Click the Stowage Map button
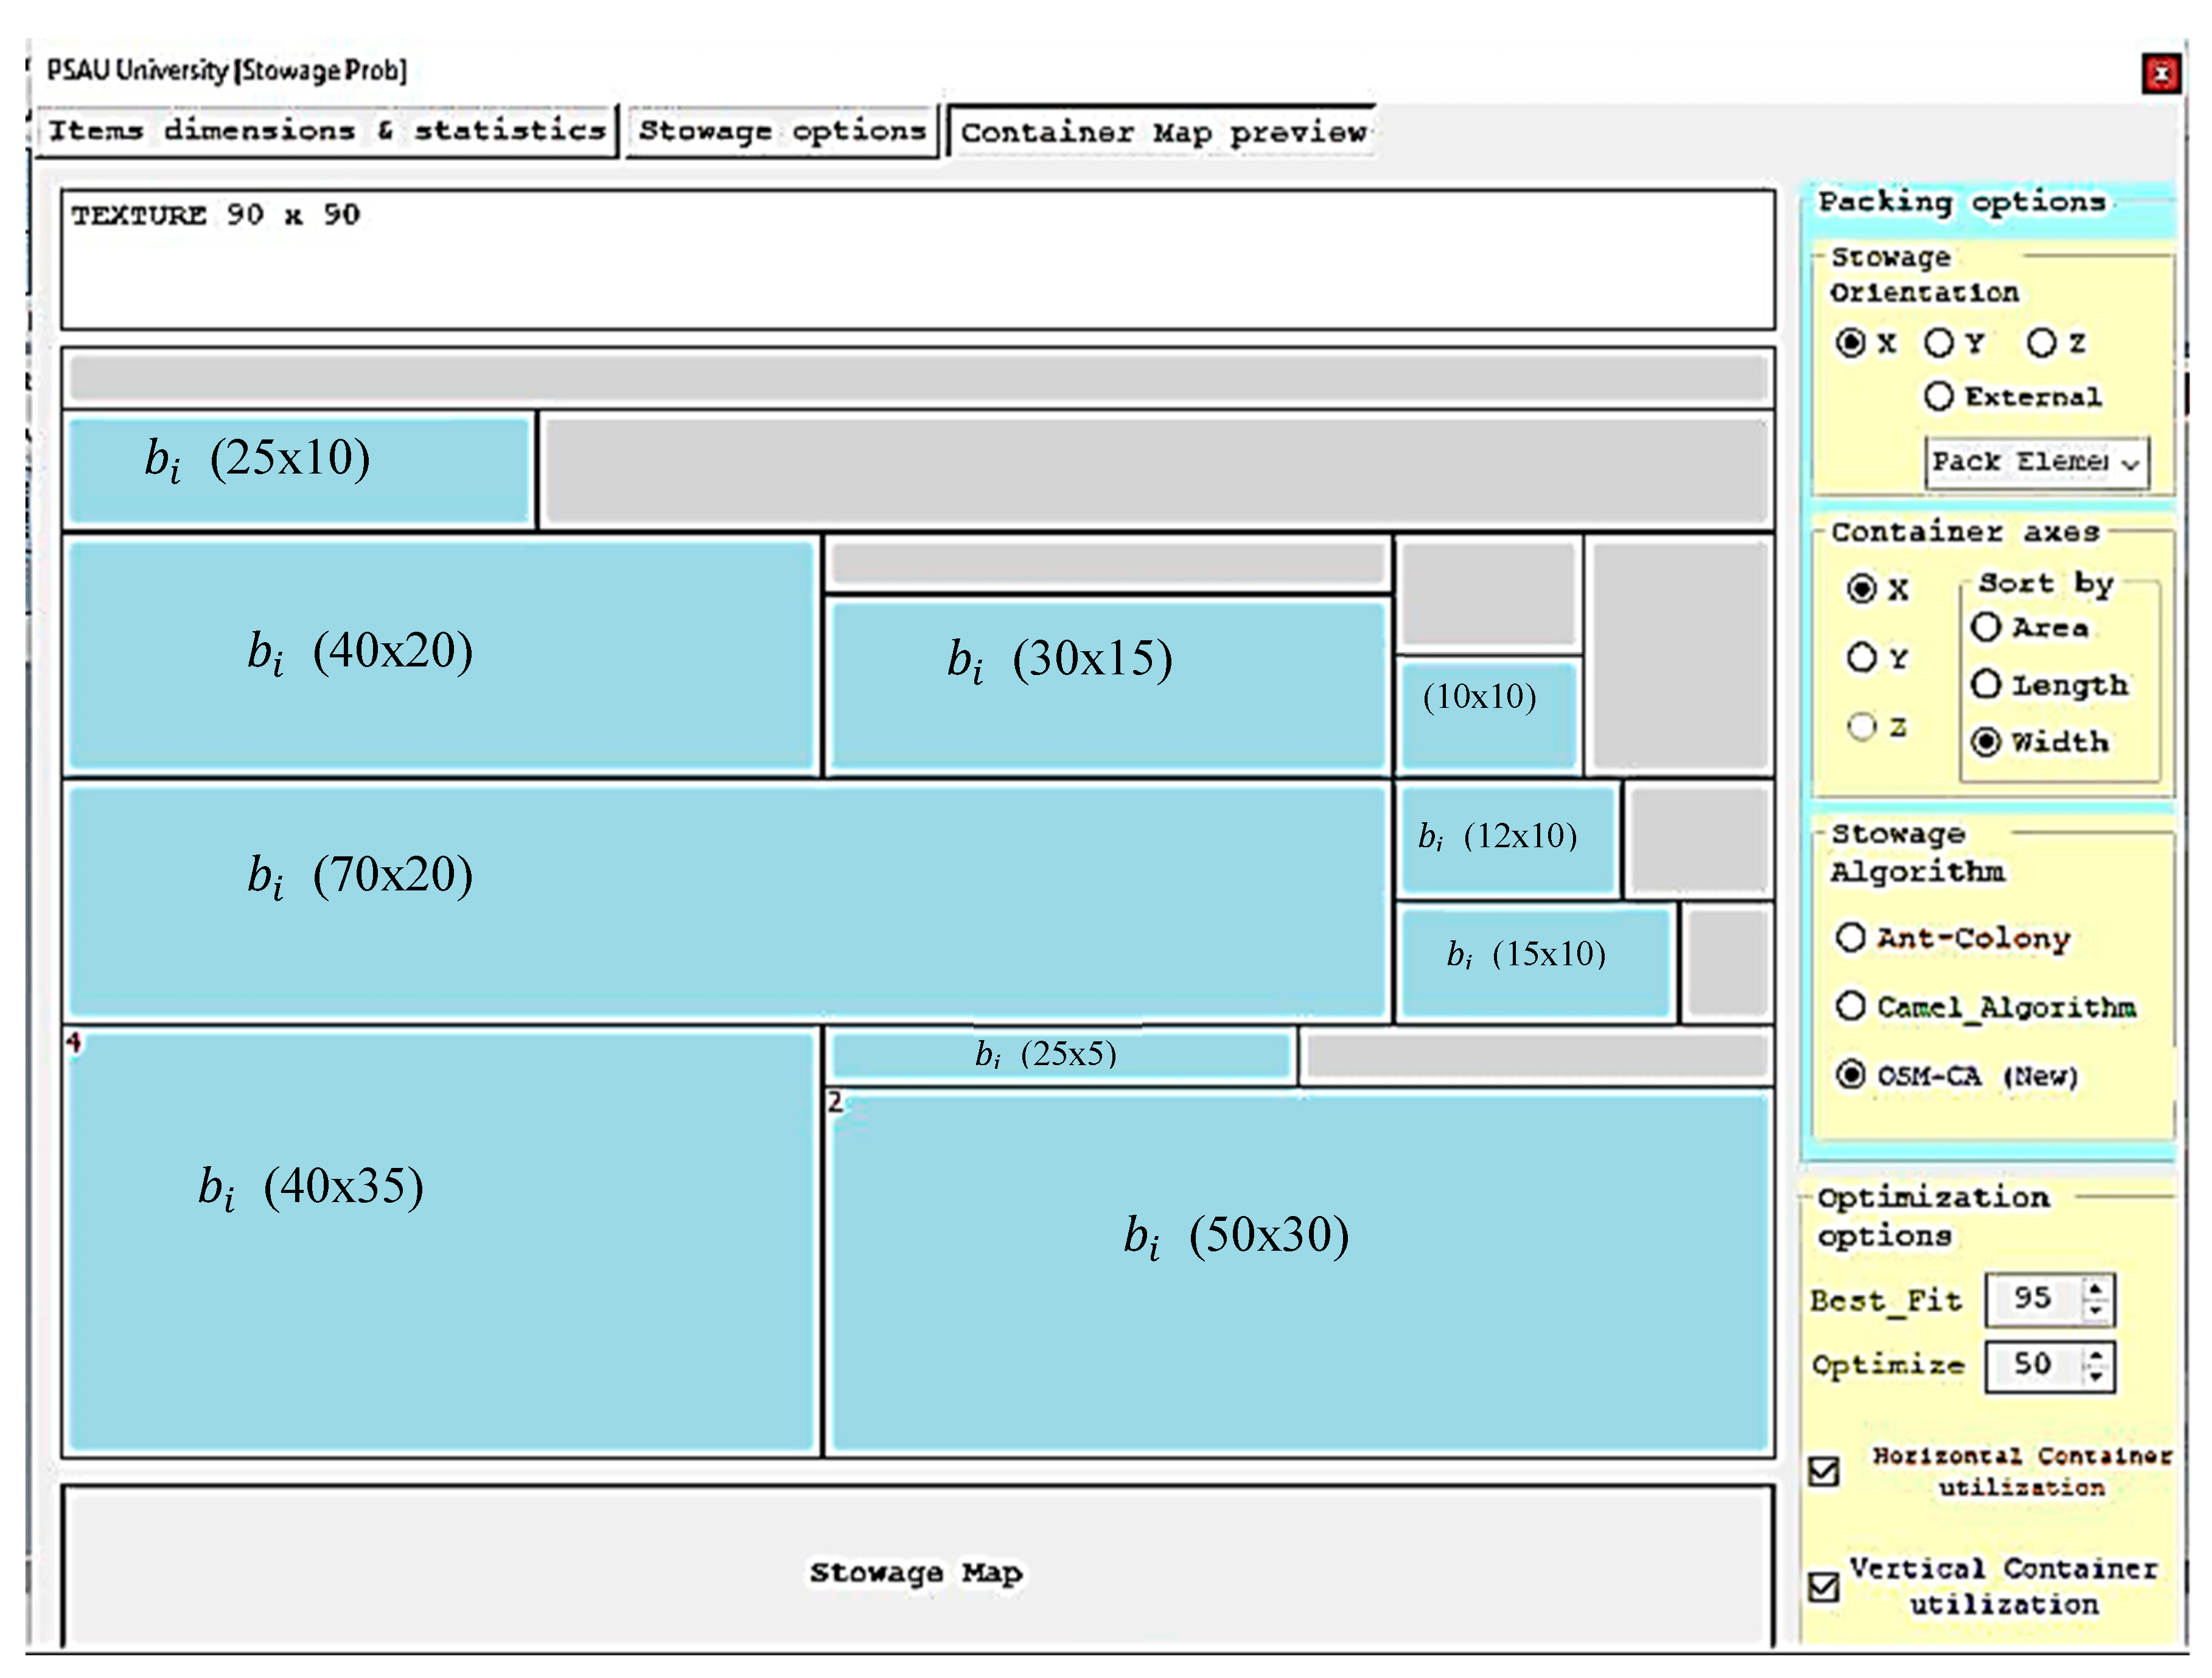This screenshot has width=2212, height=1678. point(917,1571)
